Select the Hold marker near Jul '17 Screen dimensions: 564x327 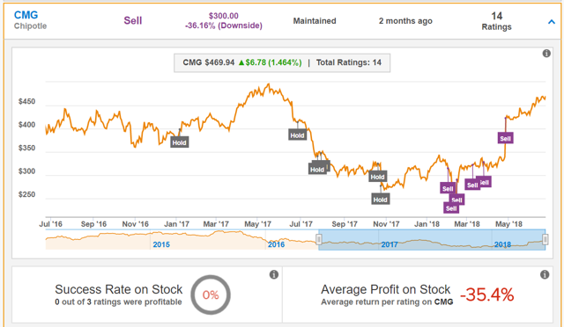pyautogui.click(x=297, y=135)
